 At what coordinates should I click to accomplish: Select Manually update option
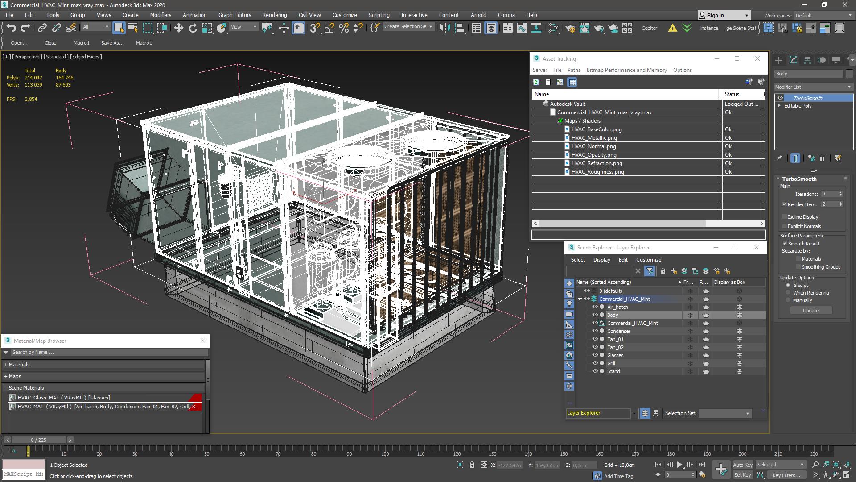click(788, 300)
